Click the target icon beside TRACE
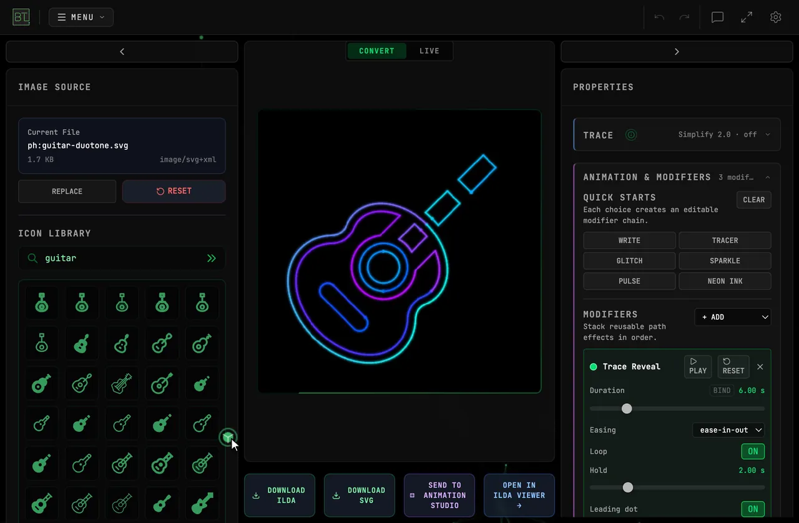 click(x=631, y=135)
